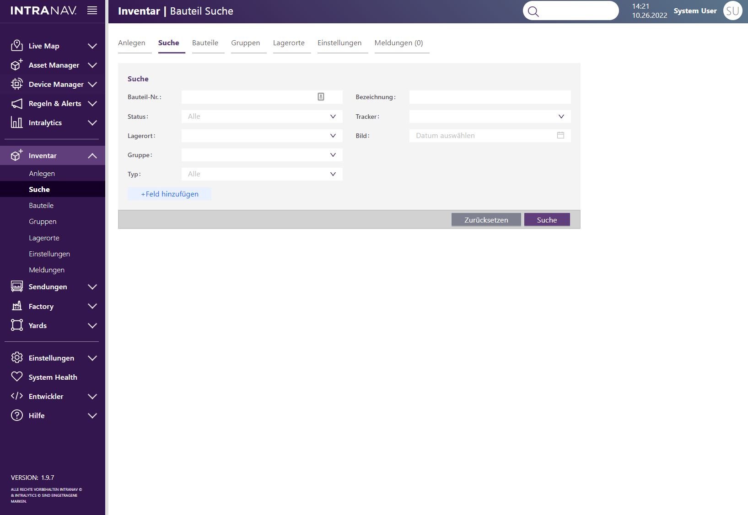Open the calendar icon in Bild field
The image size is (748, 515).
click(560, 135)
